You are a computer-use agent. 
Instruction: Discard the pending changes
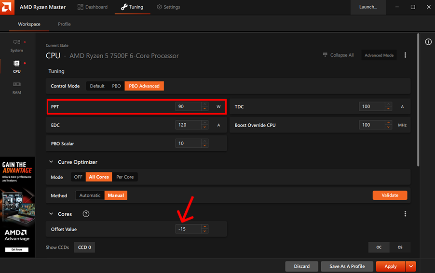[x=301, y=266]
